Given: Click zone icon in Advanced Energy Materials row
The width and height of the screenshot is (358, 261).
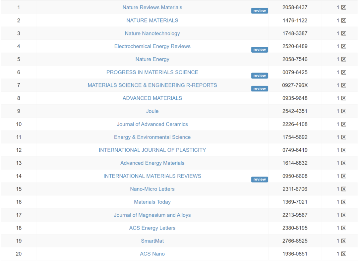Looking at the screenshot, I should pyautogui.click(x=344, y=163).
